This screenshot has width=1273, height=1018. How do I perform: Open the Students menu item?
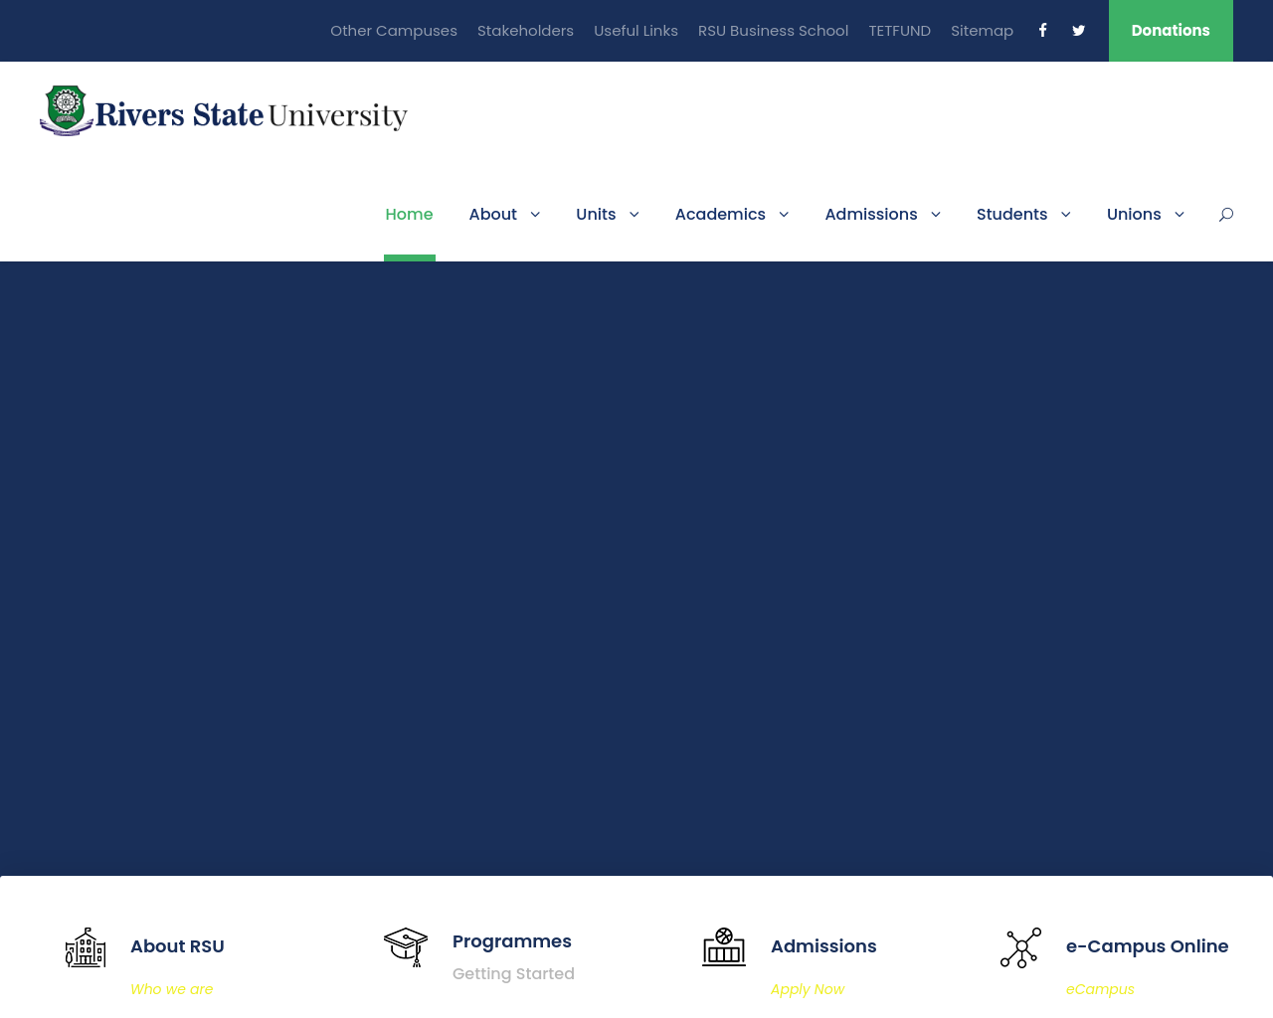(1011, 214)
